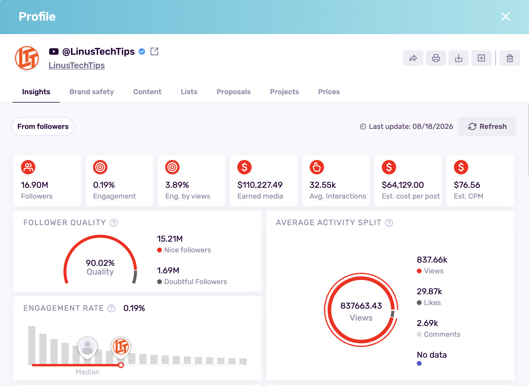Screen dimensions: 529x387
Task: Click the red Nice followers legend dot
Action: pyautogui.click(x=159, y=250)
